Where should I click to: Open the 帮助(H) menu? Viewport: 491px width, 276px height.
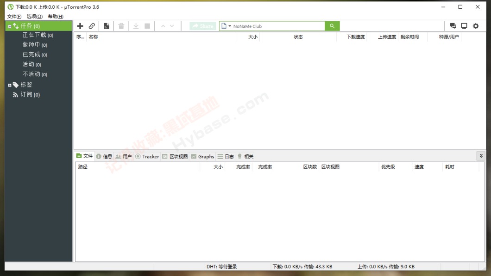[56, 17]
